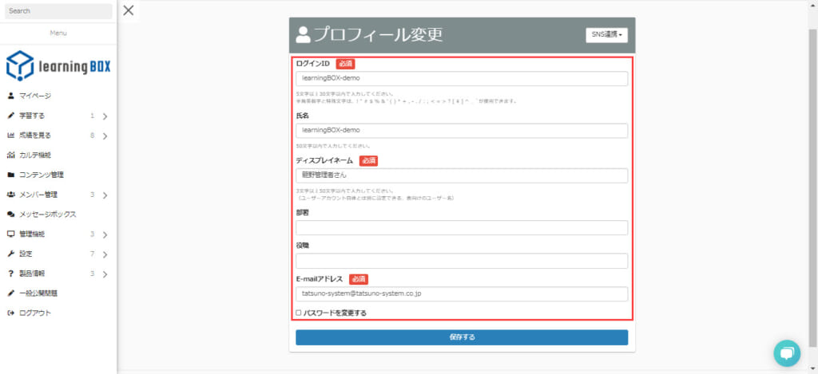
Task: Click the wrench icon beside 設定
Action: [10, 254]
